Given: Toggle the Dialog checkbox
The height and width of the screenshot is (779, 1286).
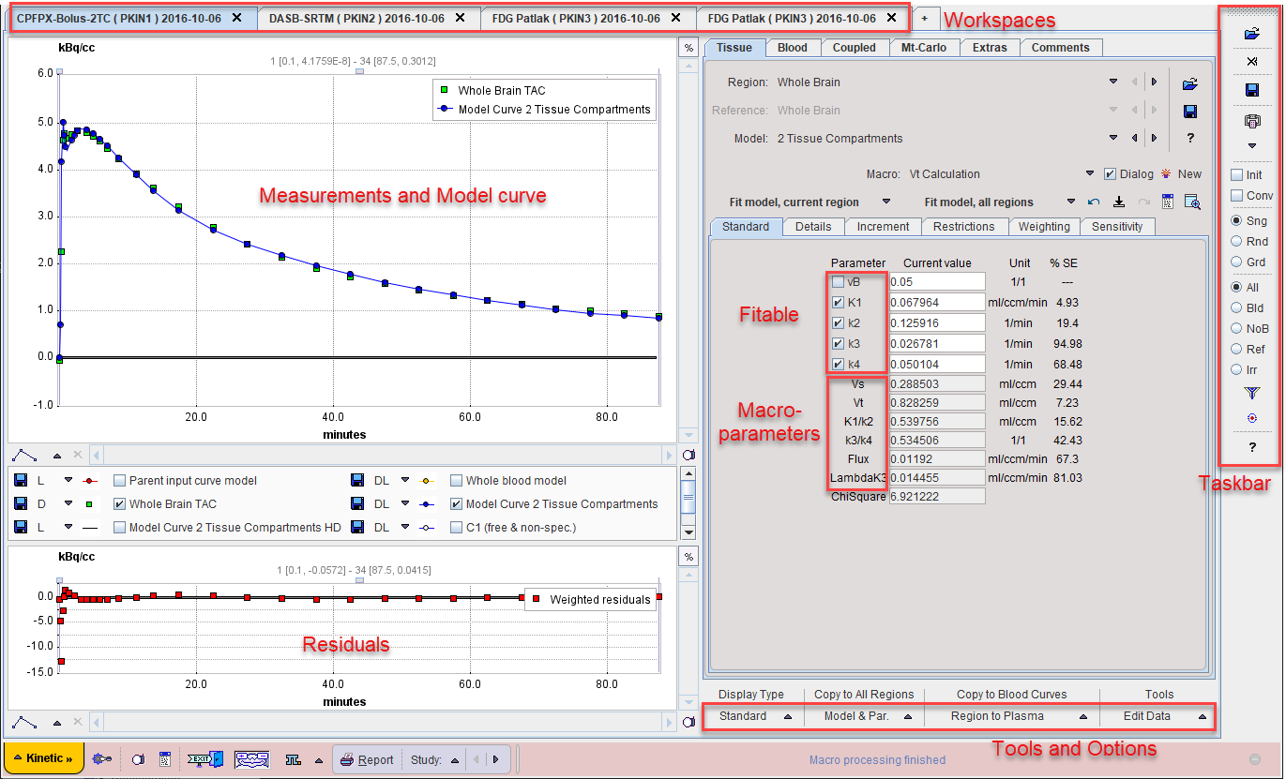Looking at the screenshot, I should (1110, 174).
